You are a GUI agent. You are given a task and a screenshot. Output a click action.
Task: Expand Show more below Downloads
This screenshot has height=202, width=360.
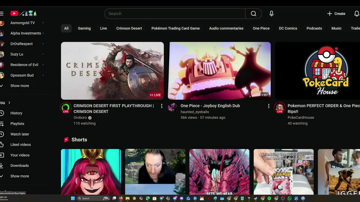tap(20, 176)
